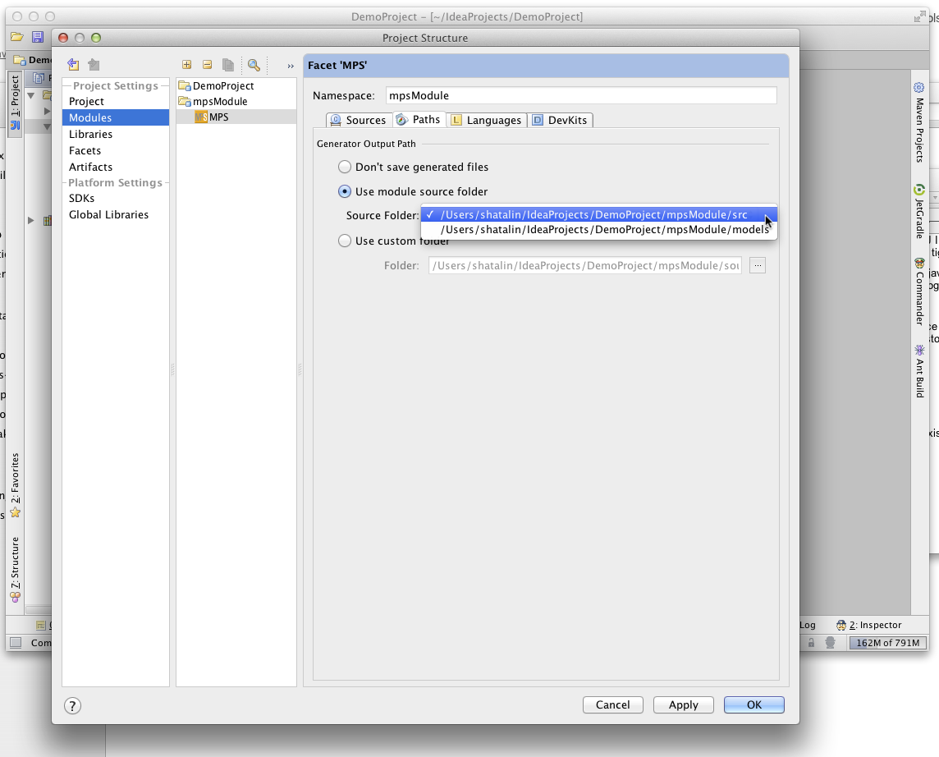The height and width of the screenshot is (757, 939).
Task: Click the Apply button
Action: [683, 705]
